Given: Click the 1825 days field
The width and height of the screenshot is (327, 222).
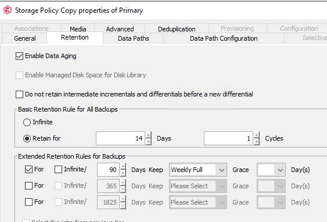Looking at the screenshot, I should click(108, 202).
